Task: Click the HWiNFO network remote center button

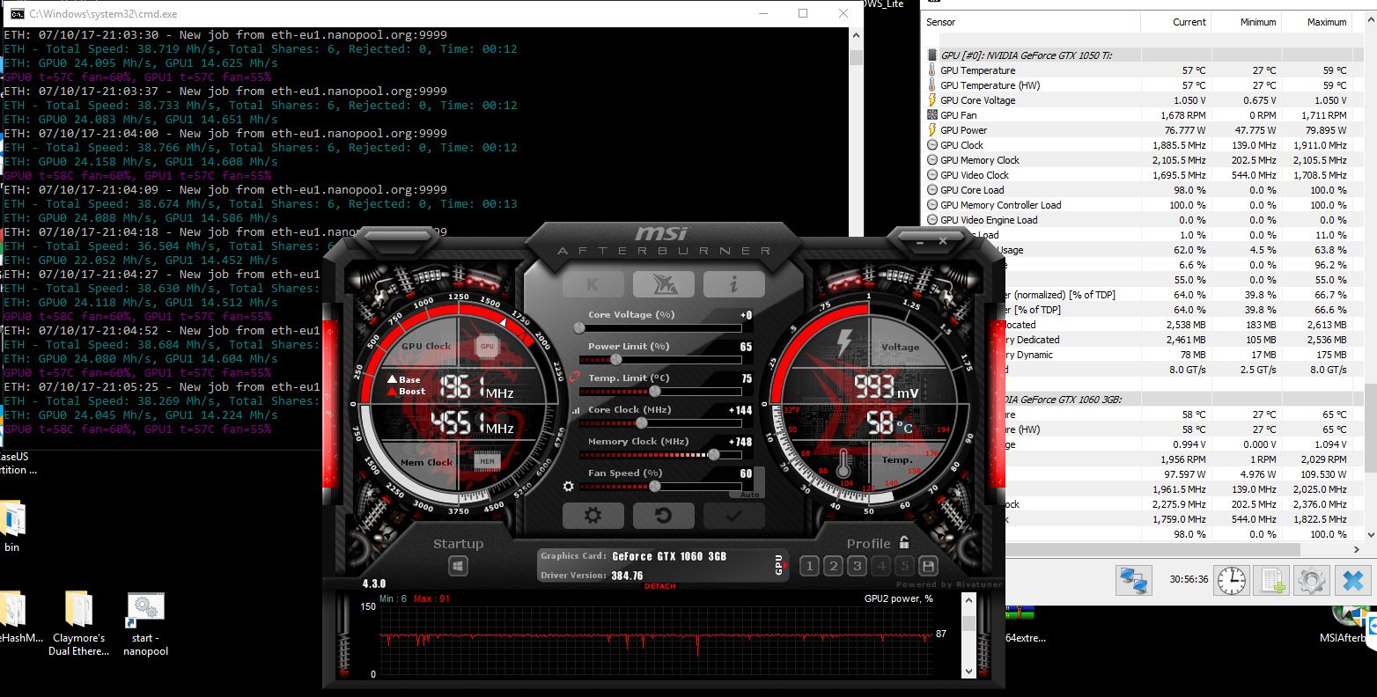Action: point(1134,581)
